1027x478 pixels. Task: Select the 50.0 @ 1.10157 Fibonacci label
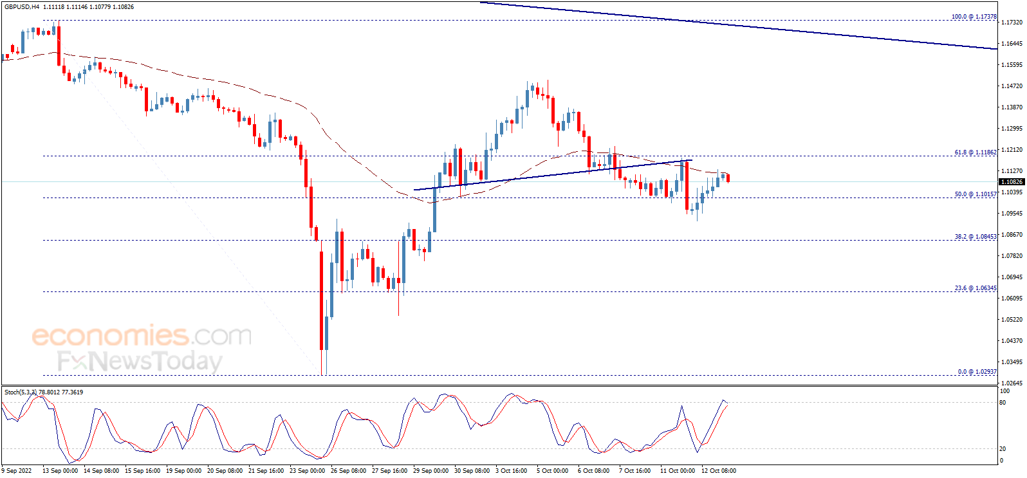click(976, 194)
